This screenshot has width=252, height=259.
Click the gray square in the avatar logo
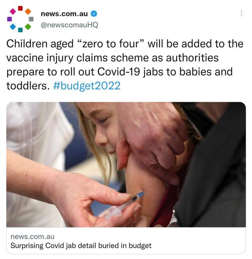[x=31, y=19]
